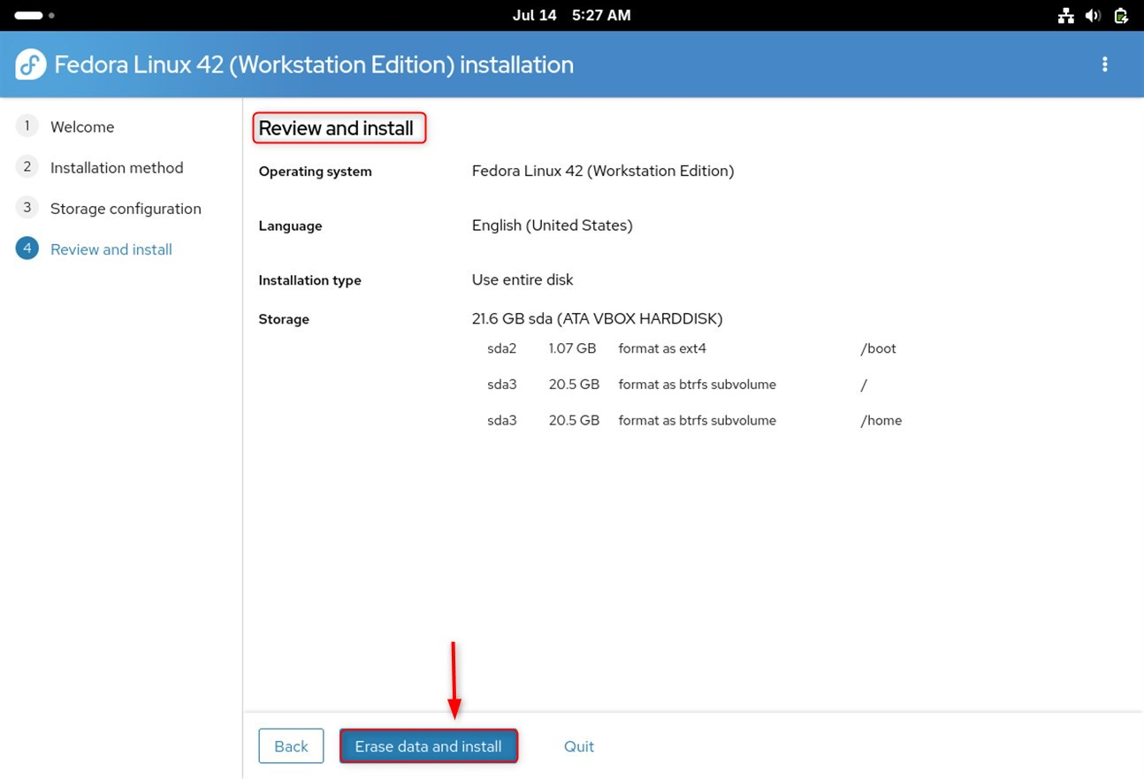
Task: Open the Activities pill in top-left corner
Action: point(34,15)
